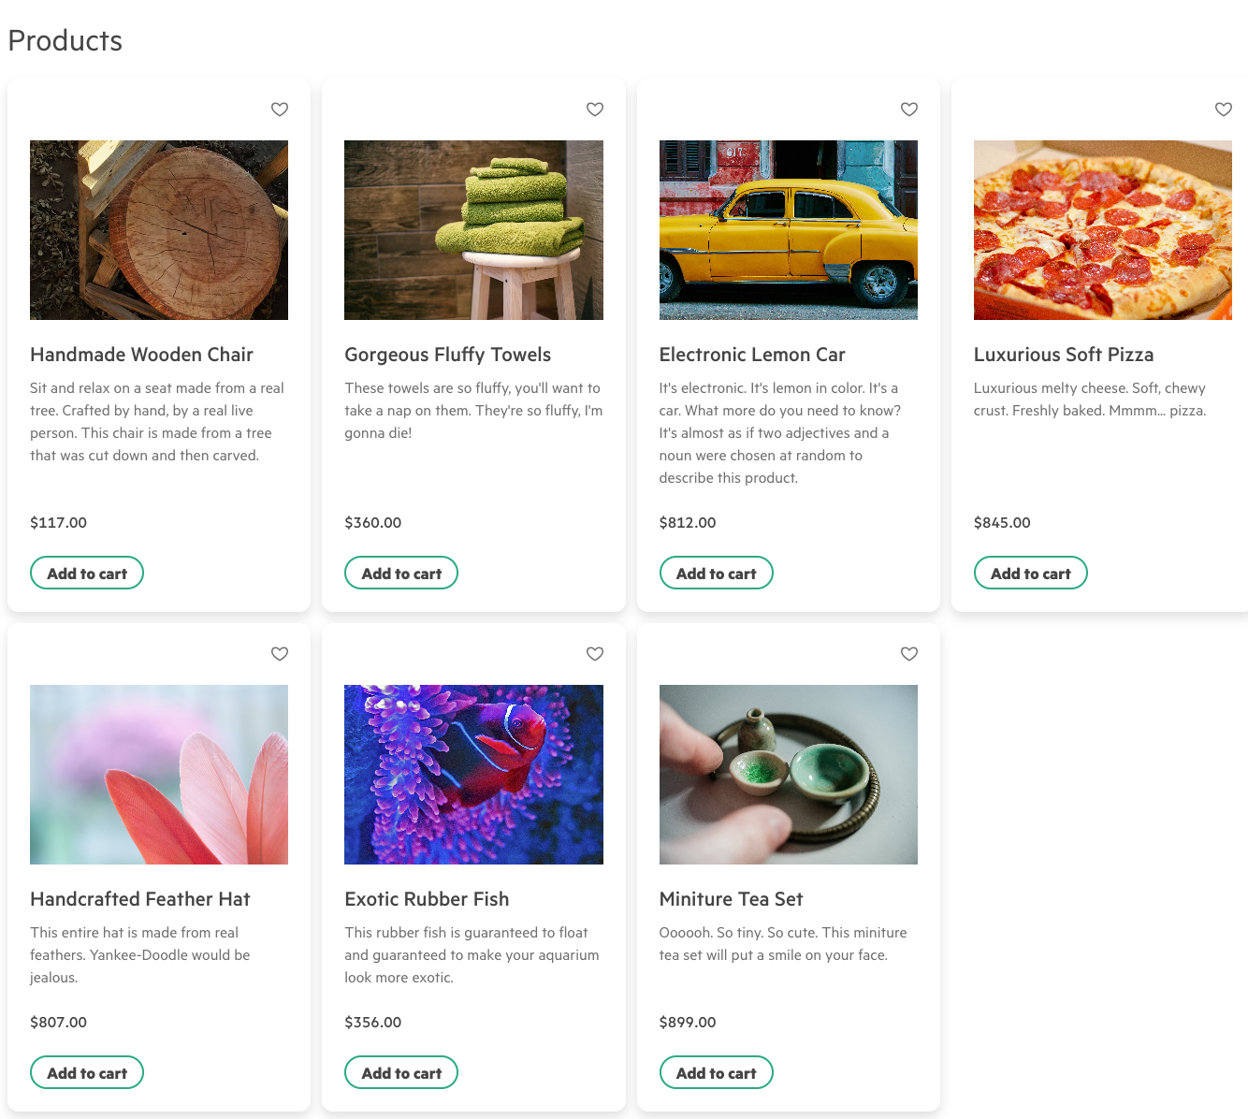Screen dimensions: 1248x1119
Task: Click the yellow car product photo
Action: [789, 230]
